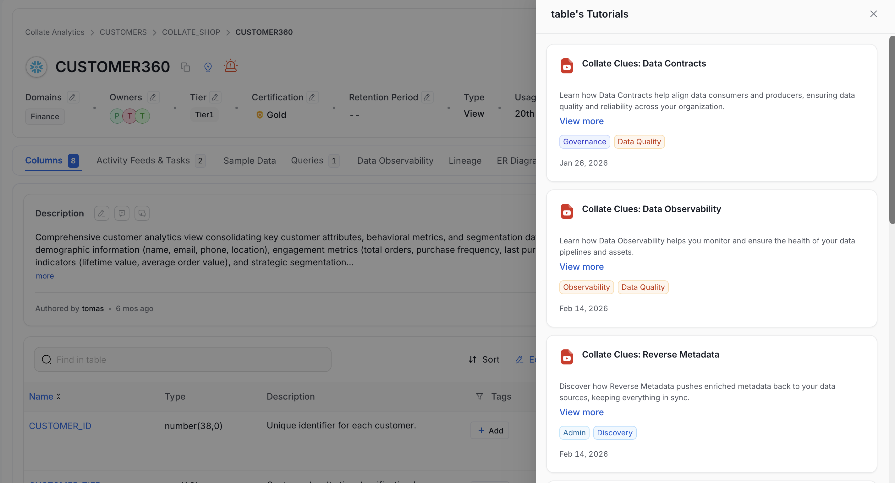
Task: Go to Collate Analytics breadcrumb
Action: point(55,32)
